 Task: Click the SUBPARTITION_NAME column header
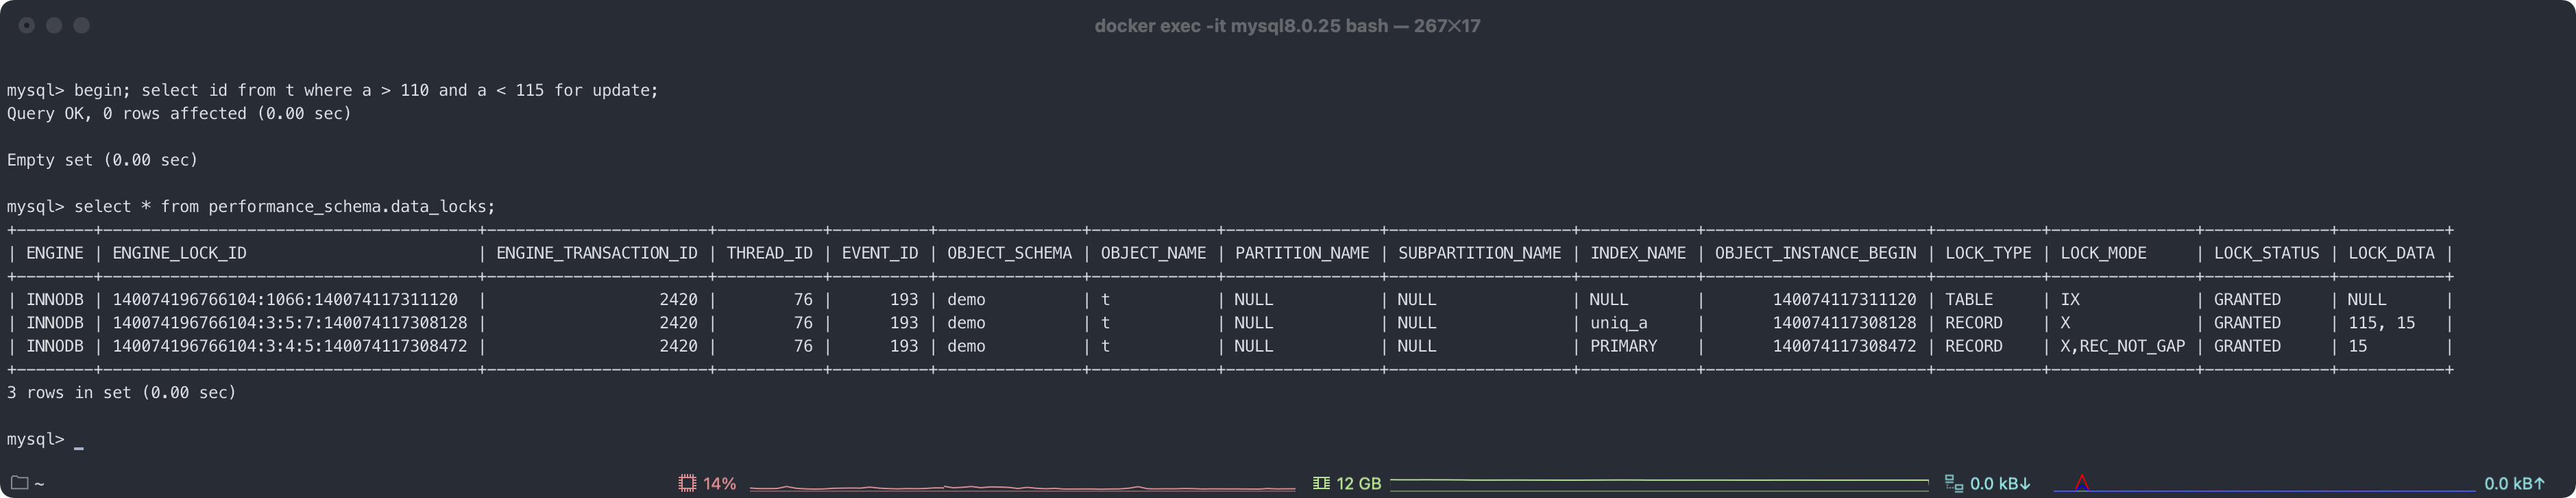[1479, 252]
